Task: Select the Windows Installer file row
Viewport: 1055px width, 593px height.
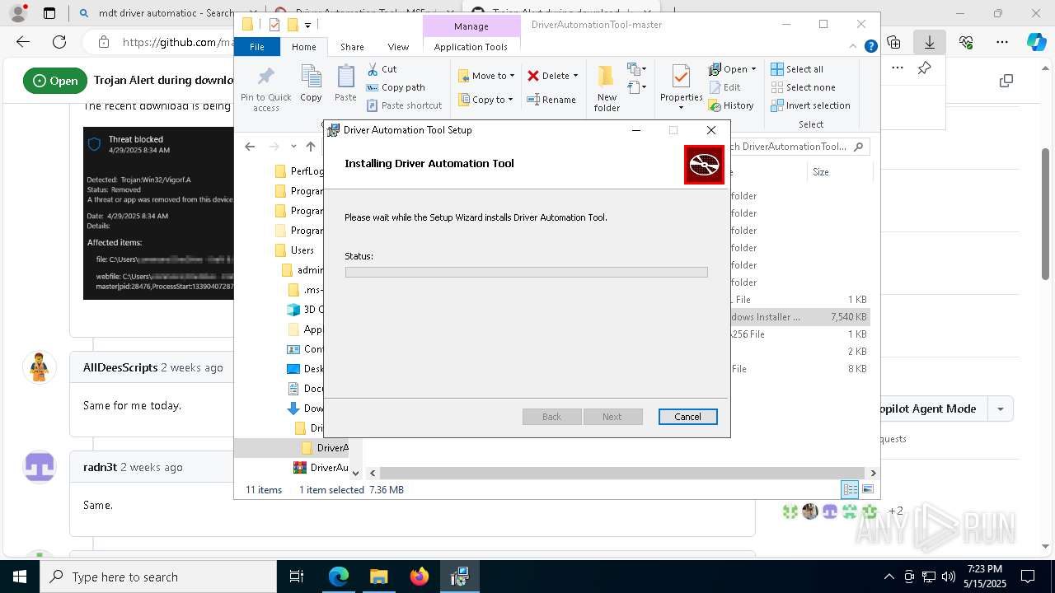Action: [799, 317]
